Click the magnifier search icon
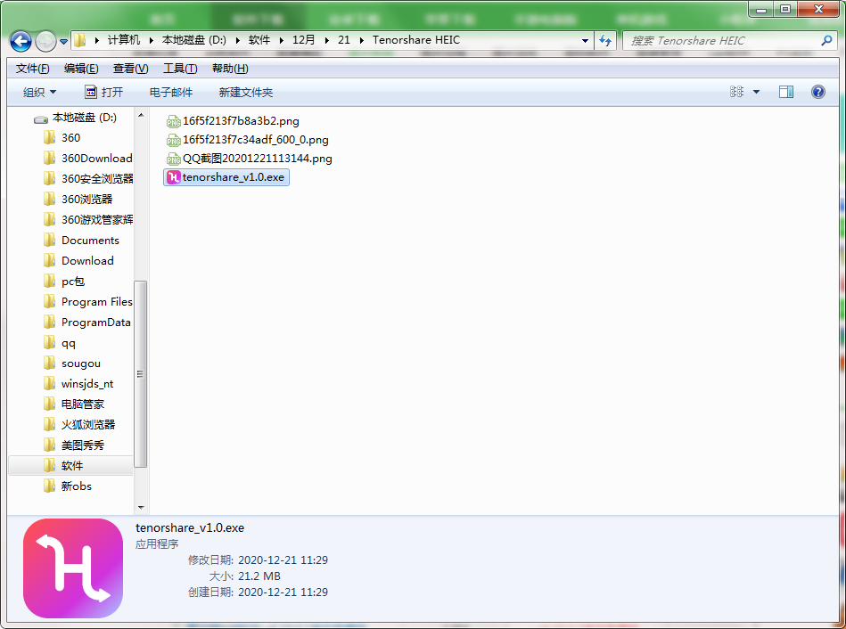846x629 pixels. pyautogui.click(x=826, y=40)
